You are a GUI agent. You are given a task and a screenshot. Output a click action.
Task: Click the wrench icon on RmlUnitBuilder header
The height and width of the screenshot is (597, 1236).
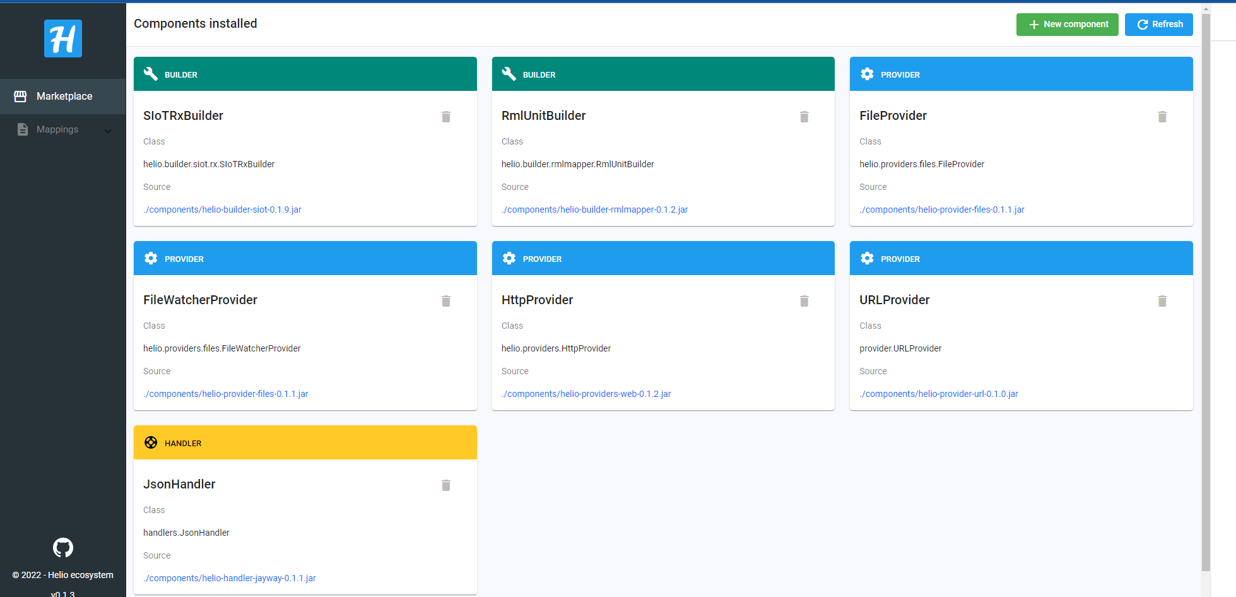509,74
